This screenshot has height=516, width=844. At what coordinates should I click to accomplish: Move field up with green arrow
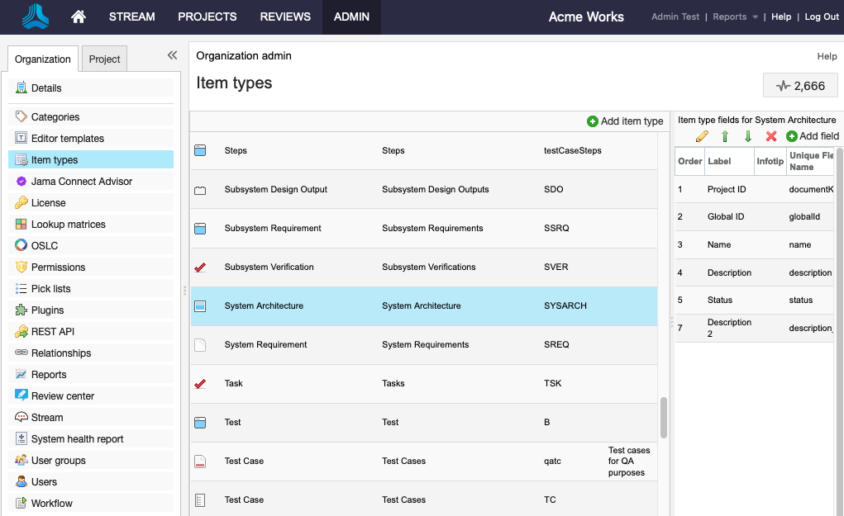(725, 136)
